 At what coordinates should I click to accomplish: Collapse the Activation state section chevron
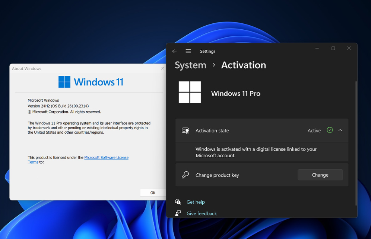[340, 130]
